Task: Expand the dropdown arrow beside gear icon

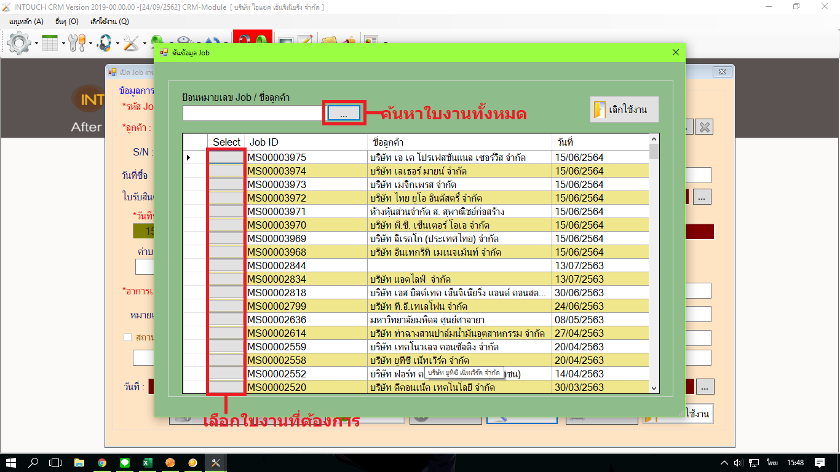Action: 36,44
